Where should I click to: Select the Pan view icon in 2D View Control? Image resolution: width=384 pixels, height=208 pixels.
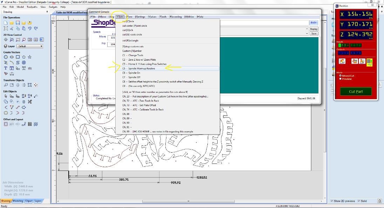point(6,40)
